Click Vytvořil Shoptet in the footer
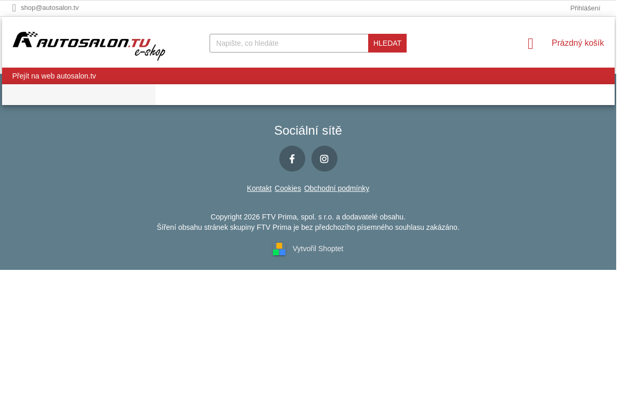Viewport: 624px width, 416px height. (x=318, y=249)
